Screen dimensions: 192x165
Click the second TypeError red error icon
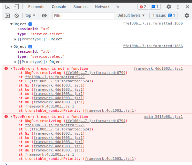coord(6,117)
